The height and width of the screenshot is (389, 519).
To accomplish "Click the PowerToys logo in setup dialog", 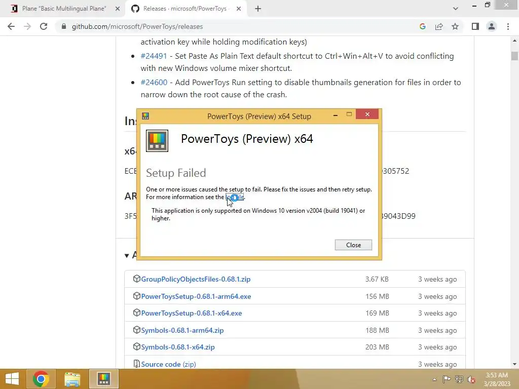I will pyautogui.click(x=157, y=141).
